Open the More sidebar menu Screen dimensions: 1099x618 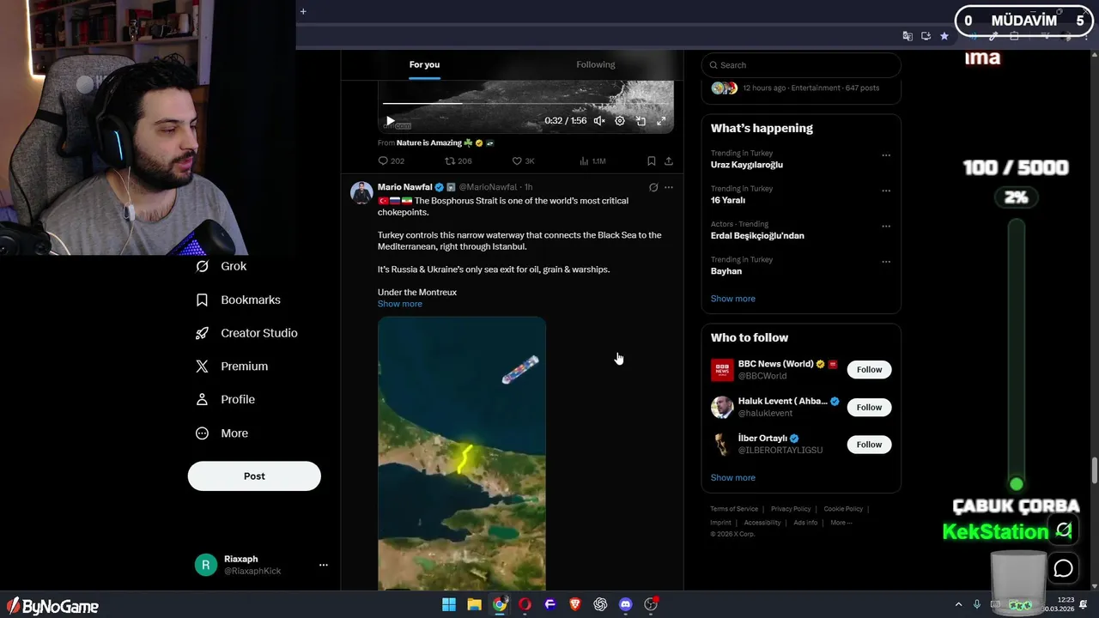pyautogui.click(x=222, y=433)
